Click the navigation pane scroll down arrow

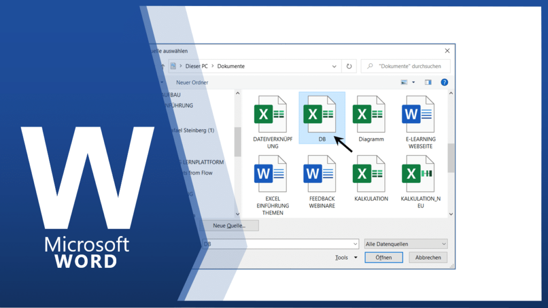pos(238,214)
